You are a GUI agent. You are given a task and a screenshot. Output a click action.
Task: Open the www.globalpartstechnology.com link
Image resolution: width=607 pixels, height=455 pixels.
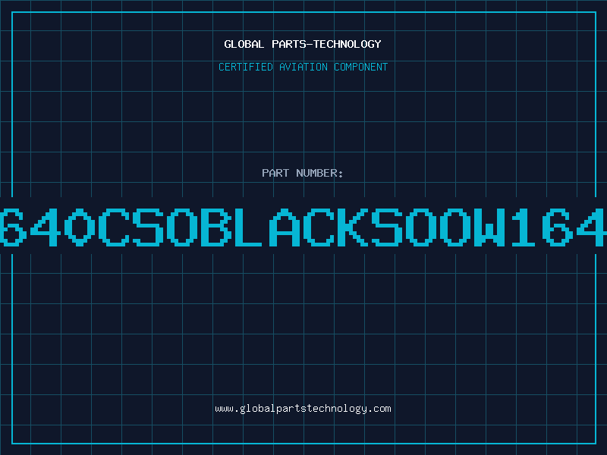[303, 409]
